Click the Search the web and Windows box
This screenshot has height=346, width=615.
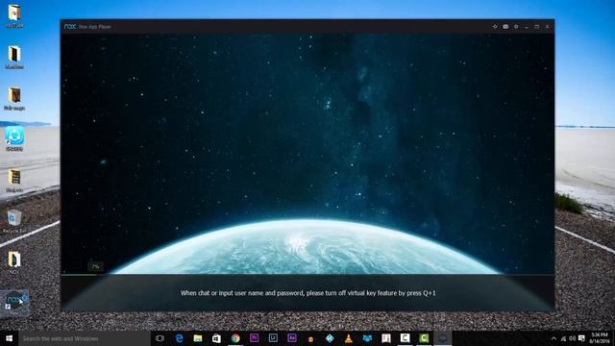[x=84, y=338]
